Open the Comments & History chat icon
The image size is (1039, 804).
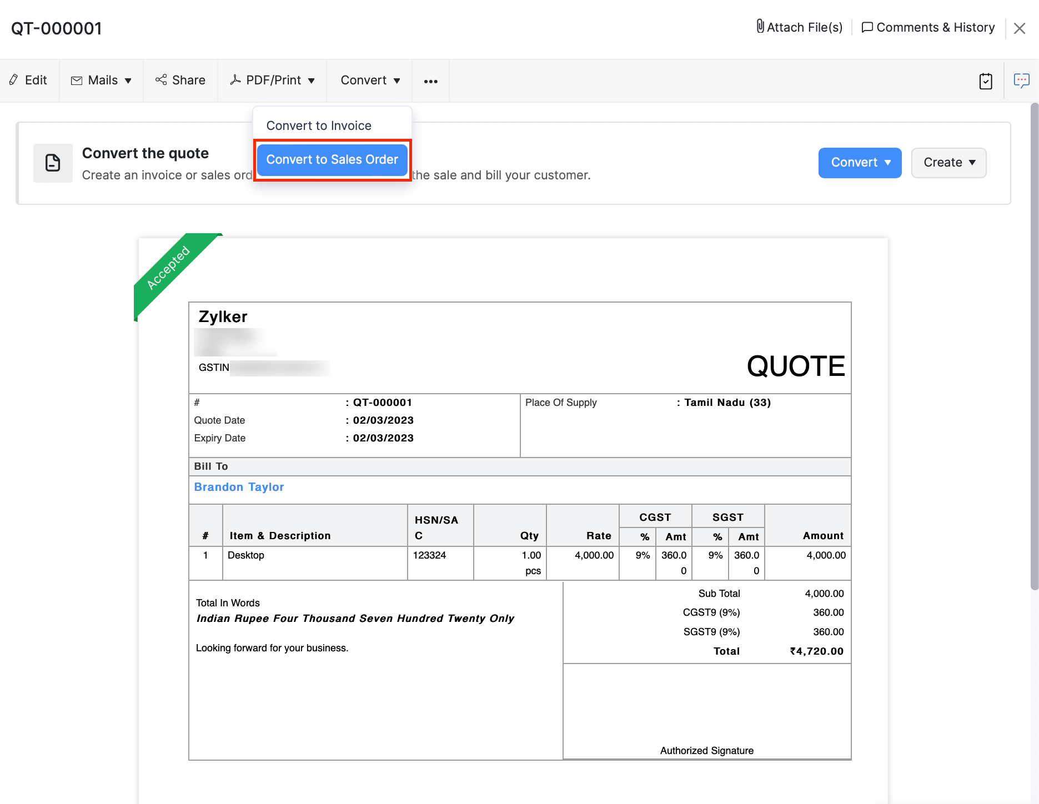tap(867, 27)
